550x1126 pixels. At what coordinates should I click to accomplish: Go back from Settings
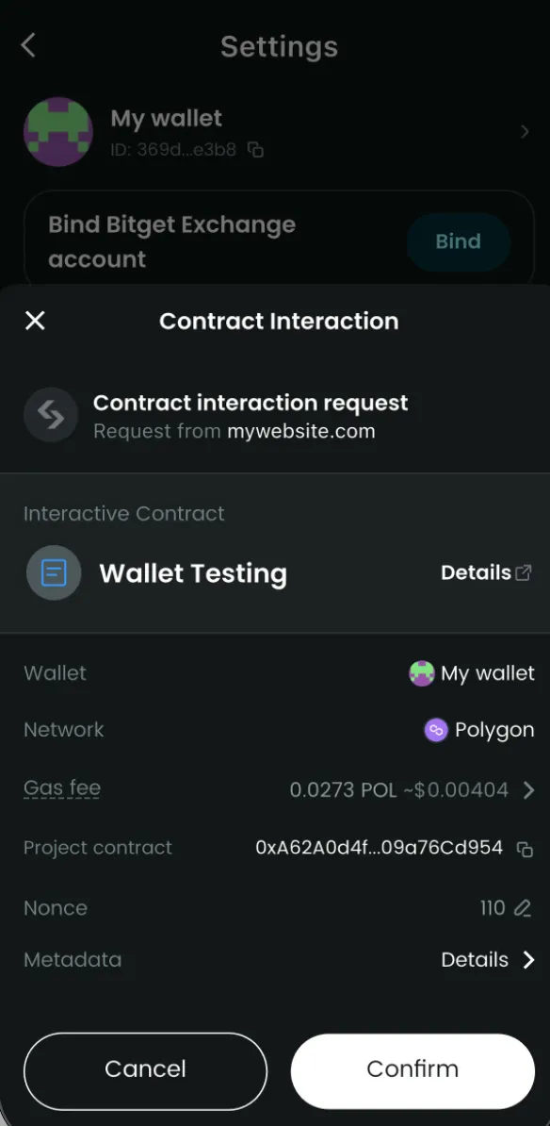[x=27, y=44]
